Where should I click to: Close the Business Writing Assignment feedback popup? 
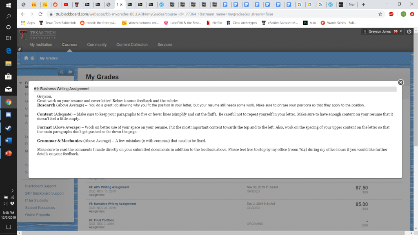(x=400, y=82)
